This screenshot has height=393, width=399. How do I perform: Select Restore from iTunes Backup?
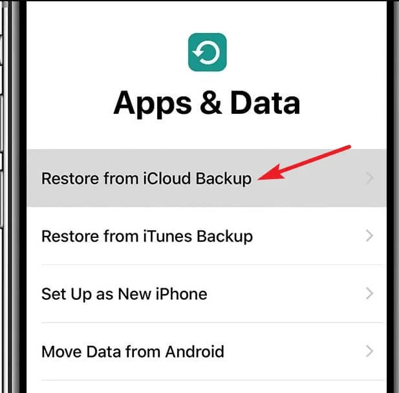tap(207, 236)
